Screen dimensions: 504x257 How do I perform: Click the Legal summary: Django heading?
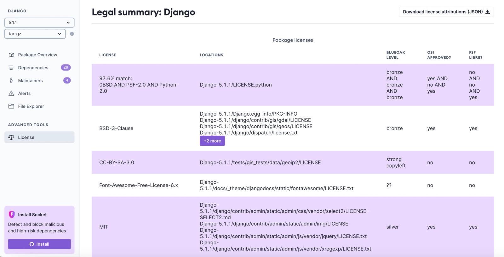click(143, 12)
